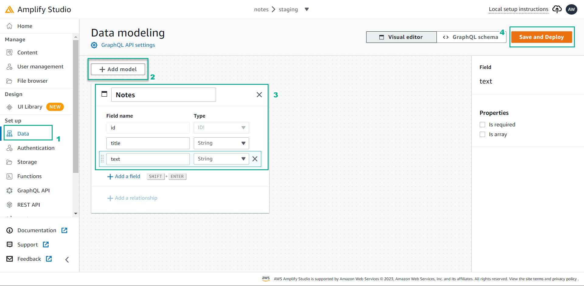Open the REST API sidebar item
584x286 pixels.
[29, 205]
